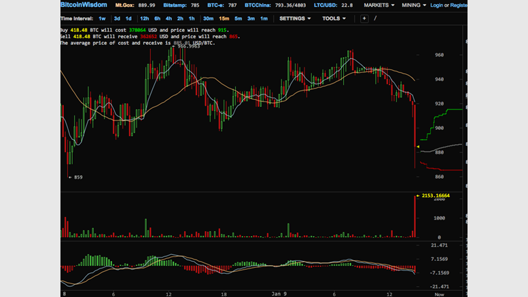Click the Register link
Screen dimensions: 528x297
point(459,5)
